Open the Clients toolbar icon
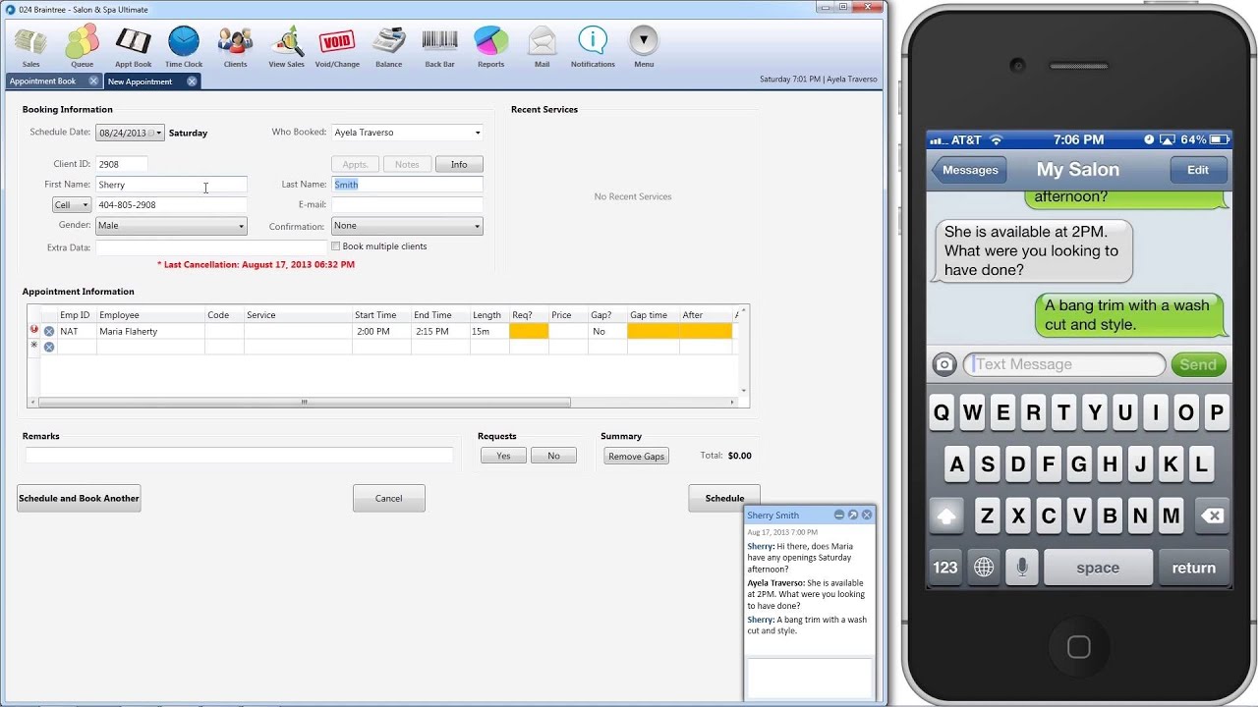Image resolution: width=1258 pixels, height=707 pixels. click(235, 46)
